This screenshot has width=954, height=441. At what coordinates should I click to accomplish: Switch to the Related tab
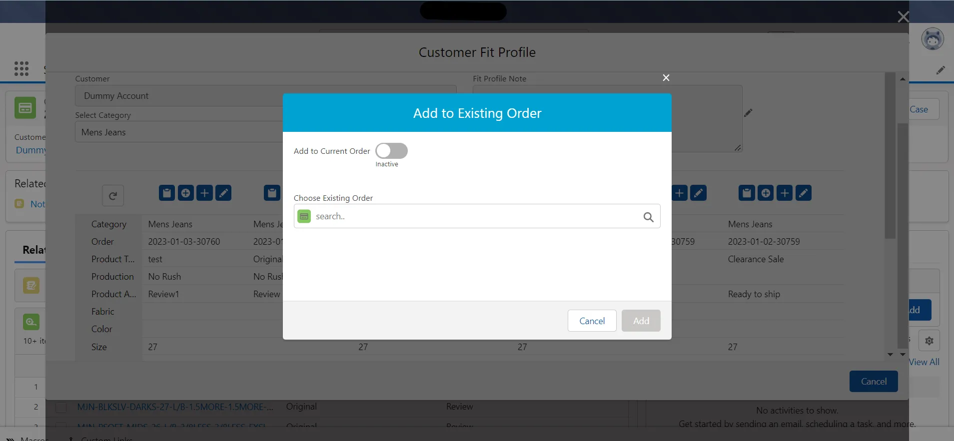coord(33,250)
